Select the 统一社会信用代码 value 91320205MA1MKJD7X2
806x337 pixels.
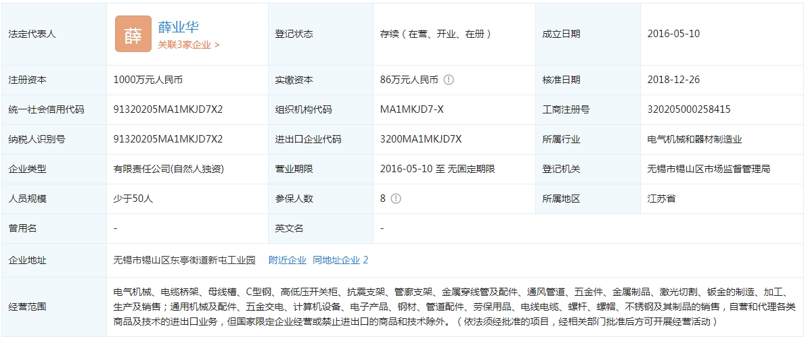coord(168,109)
